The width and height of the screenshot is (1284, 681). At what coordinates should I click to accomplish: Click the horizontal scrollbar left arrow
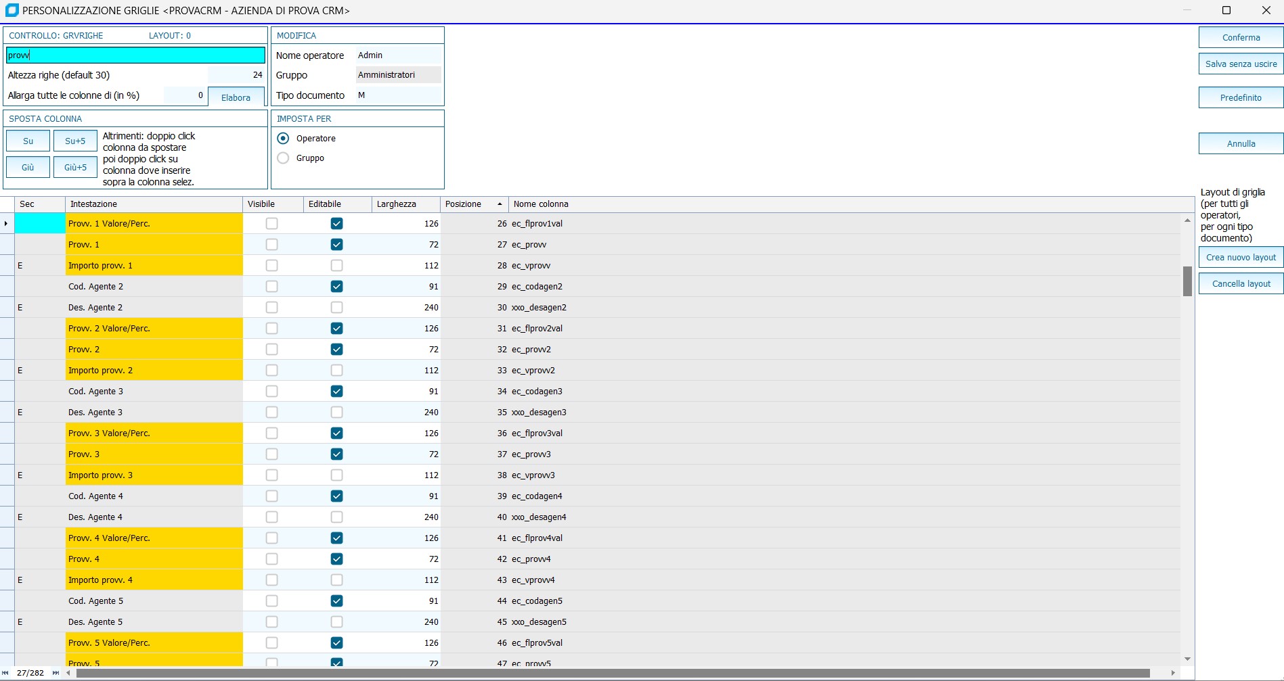click(x=68, y=673)
